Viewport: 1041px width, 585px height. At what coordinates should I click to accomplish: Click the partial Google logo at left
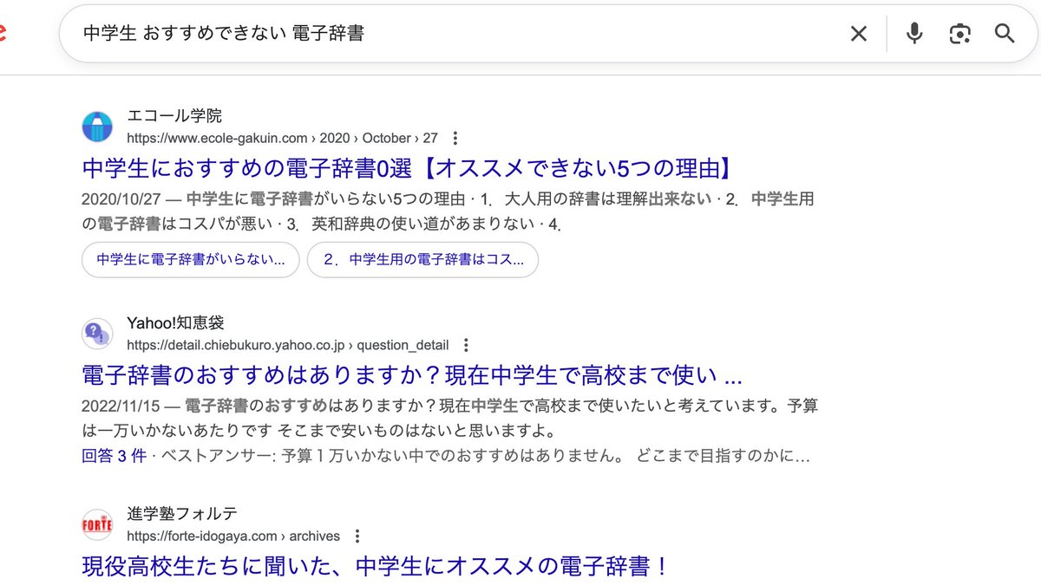[x=3, y=34]
